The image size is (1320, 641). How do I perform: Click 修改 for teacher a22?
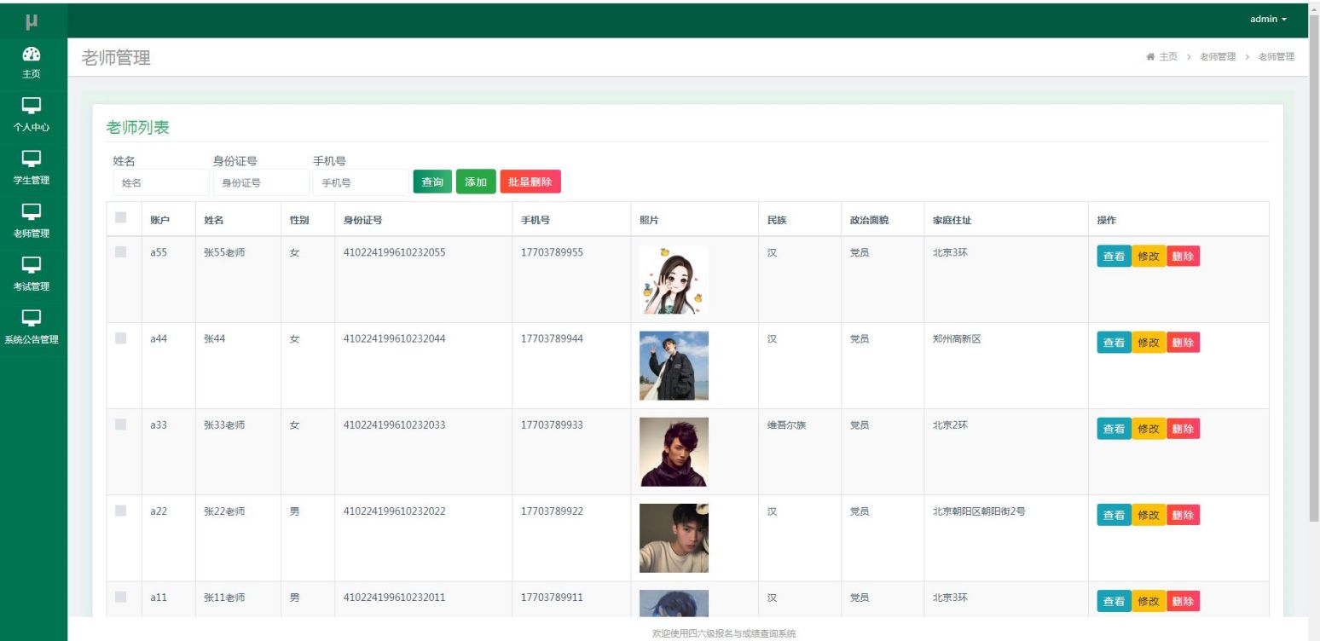(x=1149, y=515)
